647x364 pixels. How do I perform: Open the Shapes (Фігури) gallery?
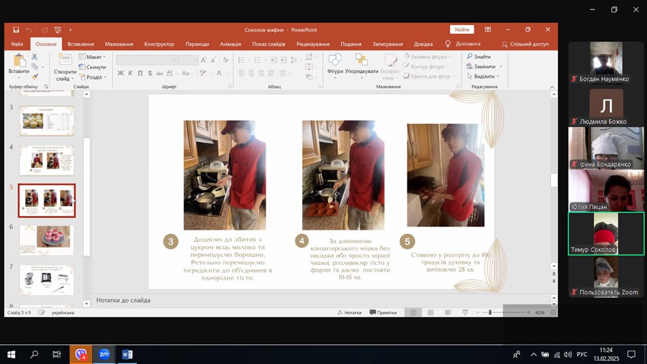click(x=335, y=61)
